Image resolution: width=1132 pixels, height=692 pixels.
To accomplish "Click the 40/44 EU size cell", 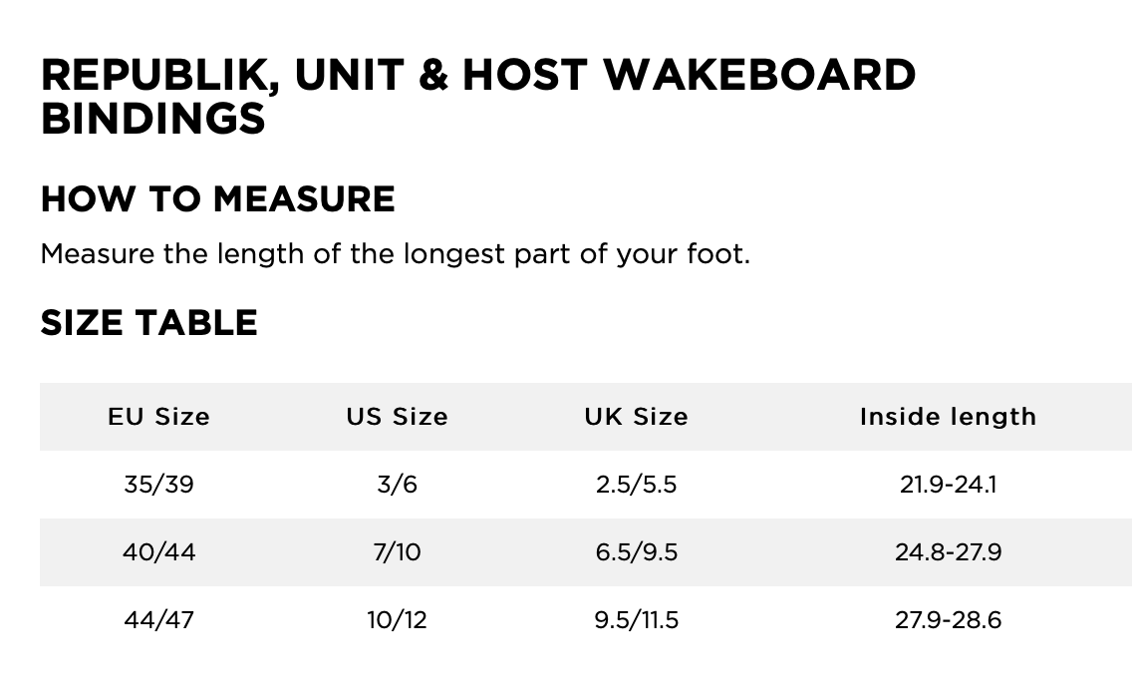I will (x=159, y=551).
